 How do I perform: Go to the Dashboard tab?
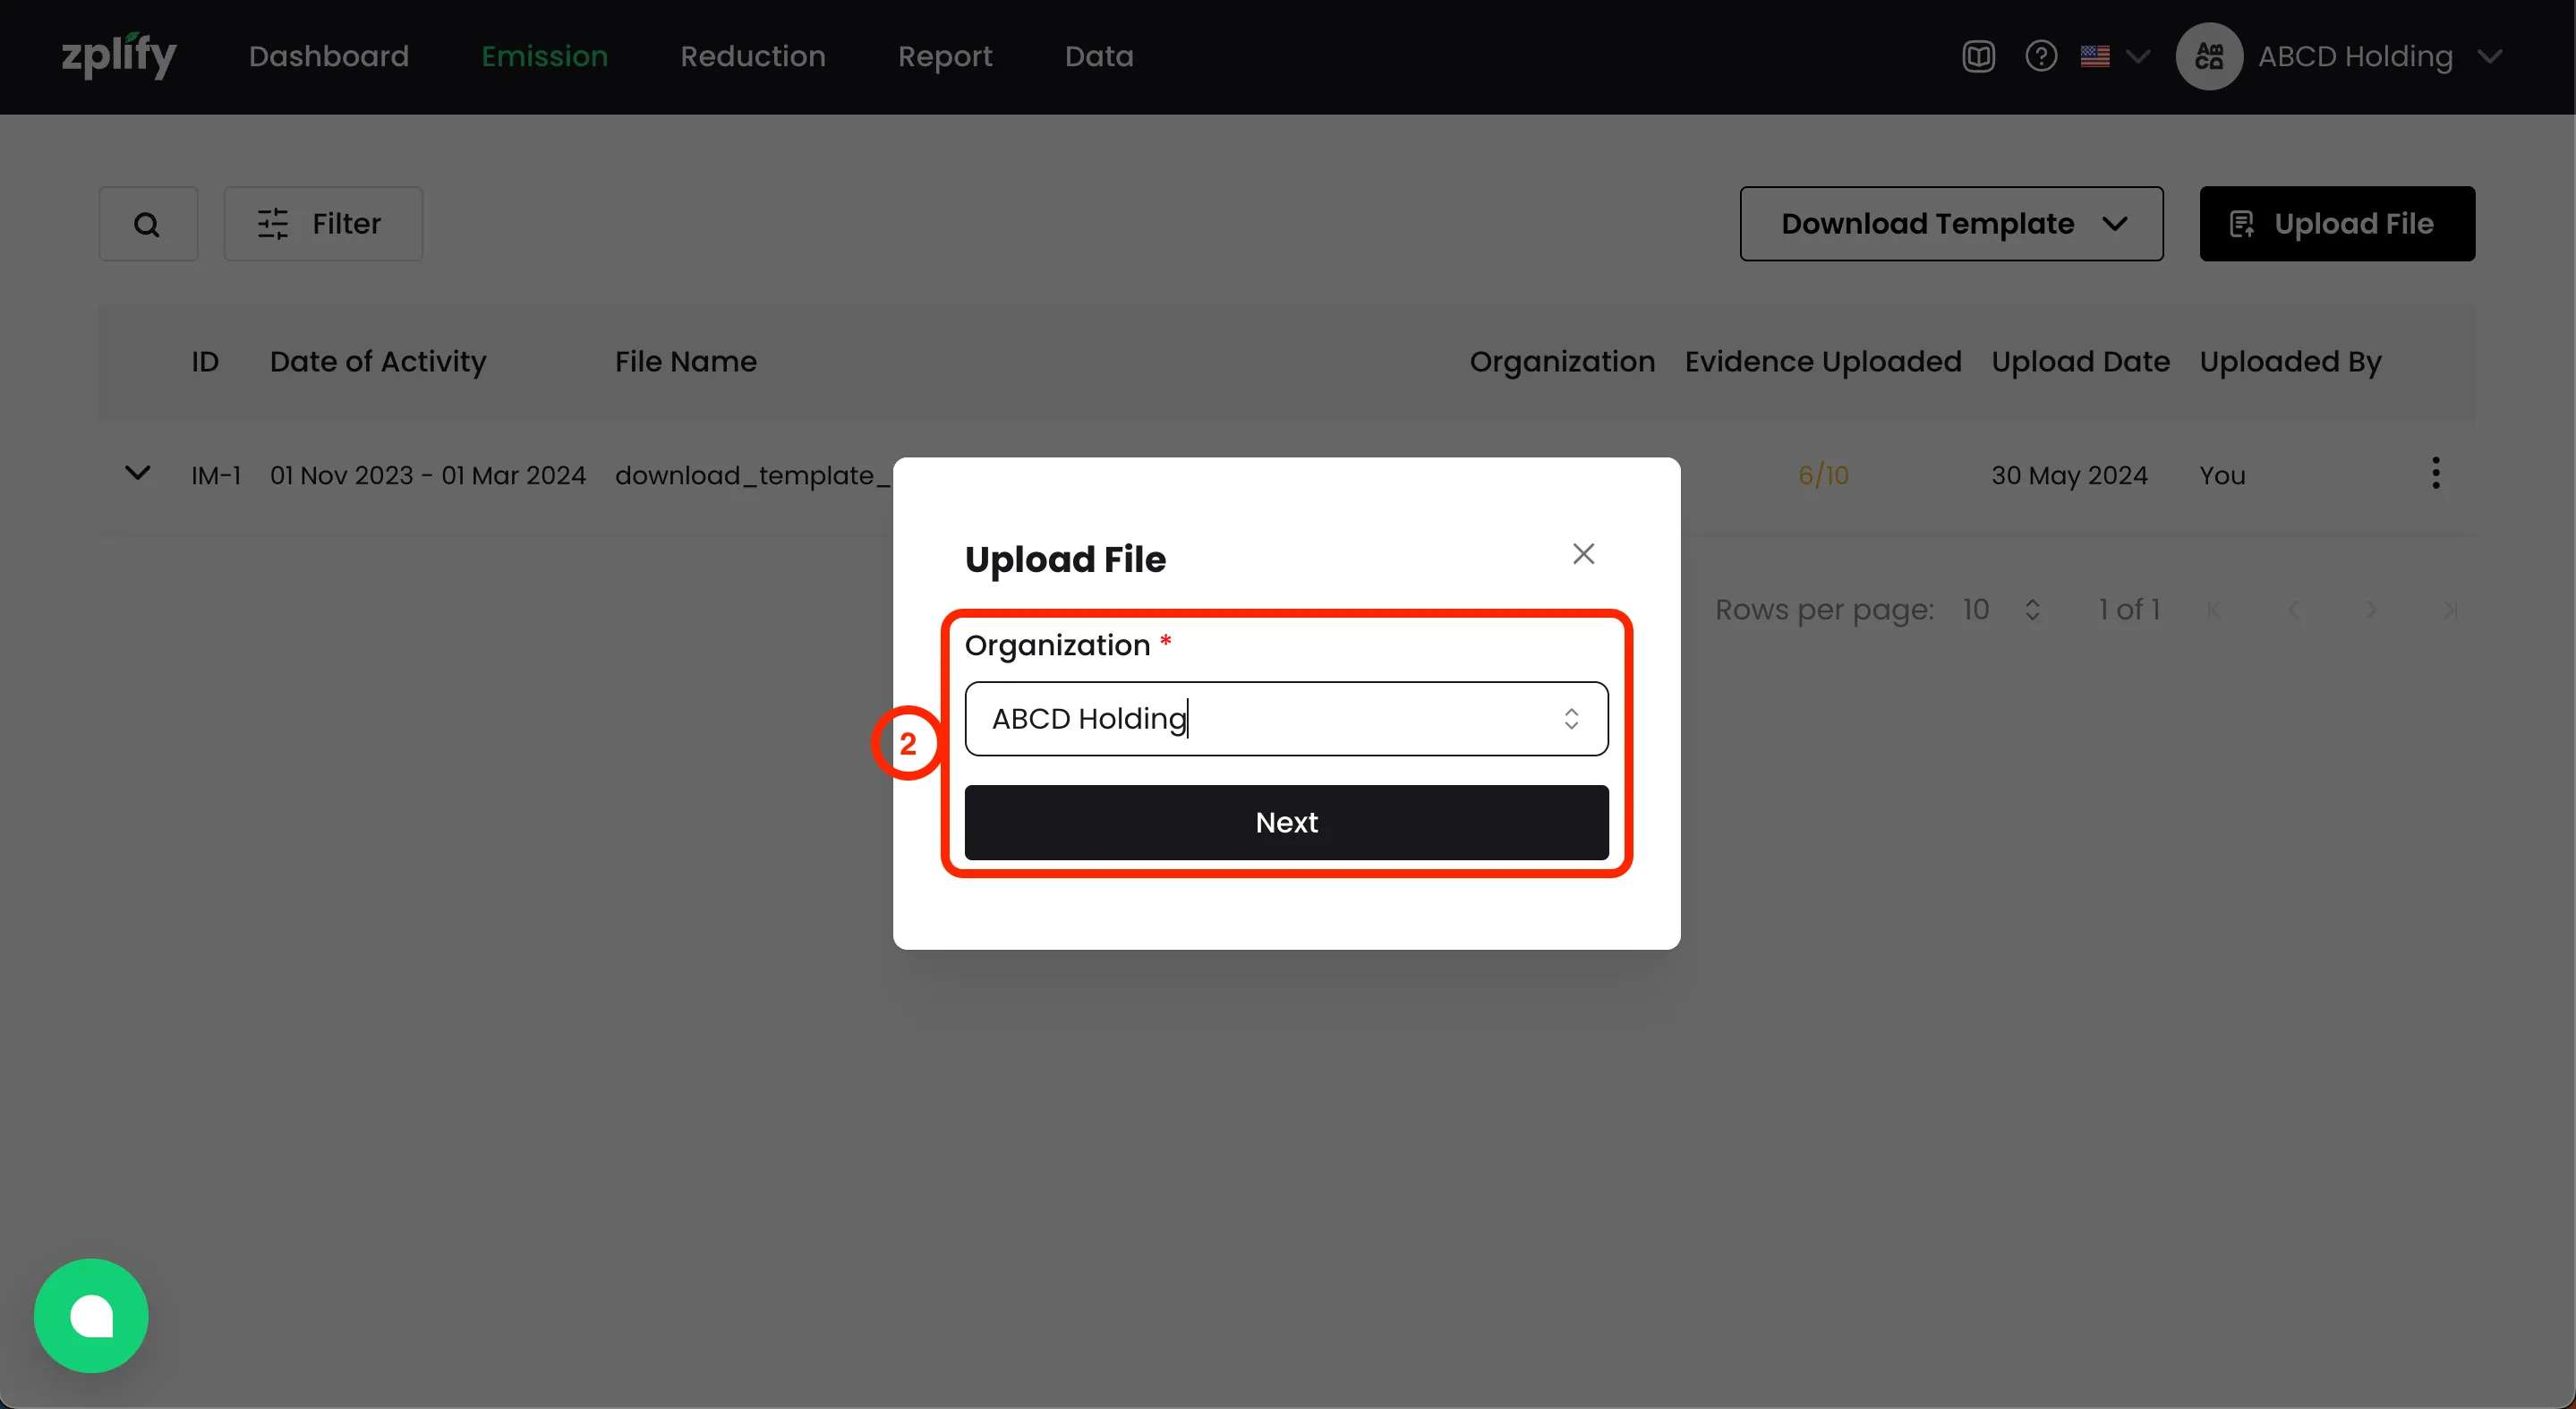click(x=328, y=56)
